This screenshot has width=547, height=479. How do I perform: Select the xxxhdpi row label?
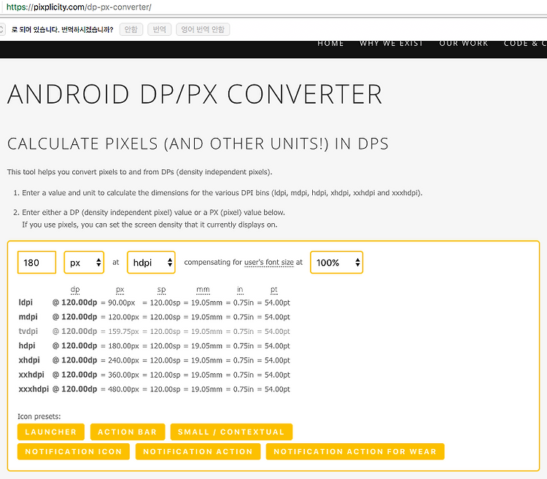[x=34, y=389]
